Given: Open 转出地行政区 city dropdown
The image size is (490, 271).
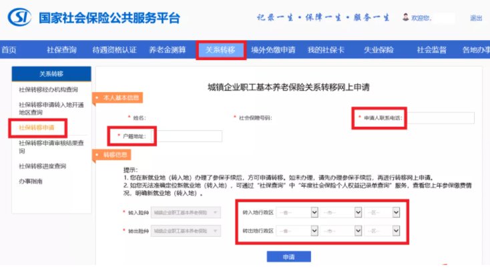Looking at the screenshot, I should [341, 231].
